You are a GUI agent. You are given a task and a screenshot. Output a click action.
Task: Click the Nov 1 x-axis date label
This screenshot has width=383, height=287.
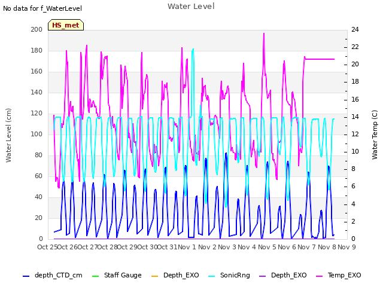187,247
